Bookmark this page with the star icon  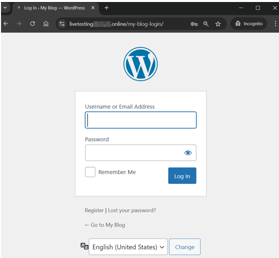(218, 24)
